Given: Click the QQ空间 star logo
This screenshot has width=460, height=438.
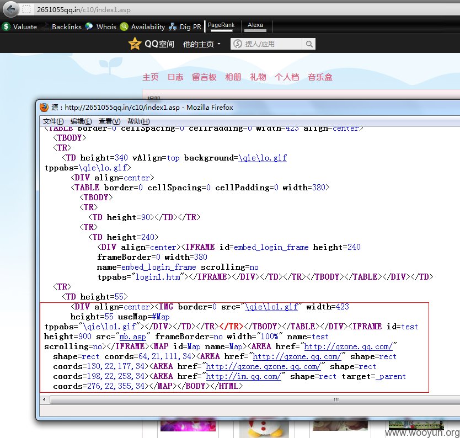Looking at the screenshot, I should point(135,44).
